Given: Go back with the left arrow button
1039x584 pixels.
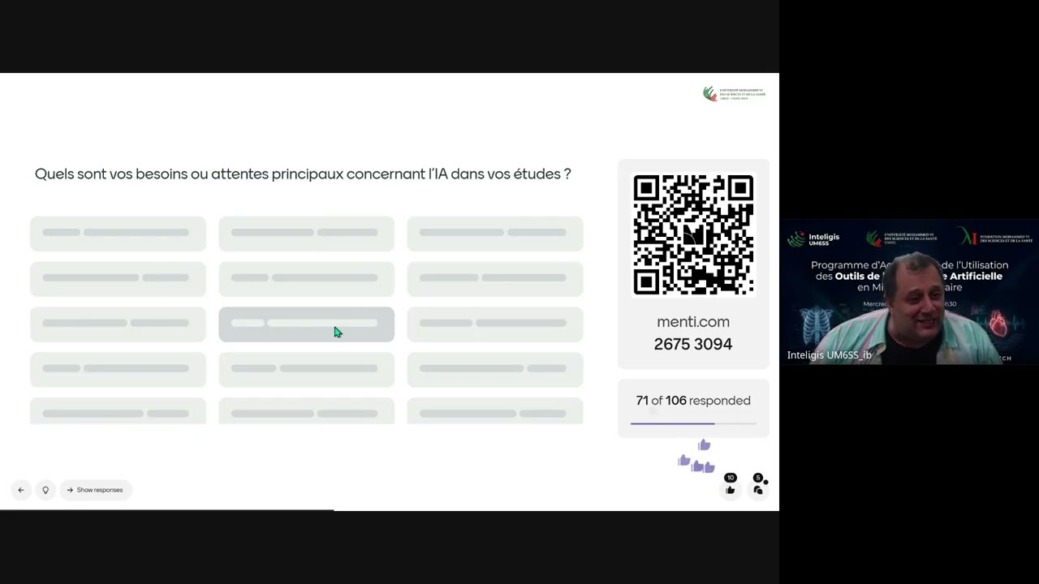Looking at the screenshot, I should (x=21, y=490).
